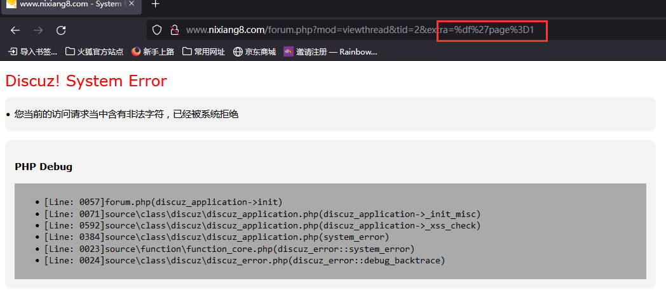
Task: Open a new tab with plus button
Action: [156, 4]
